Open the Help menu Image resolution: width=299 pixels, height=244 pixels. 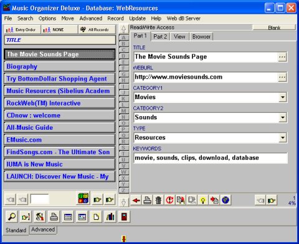click(156, 19)
